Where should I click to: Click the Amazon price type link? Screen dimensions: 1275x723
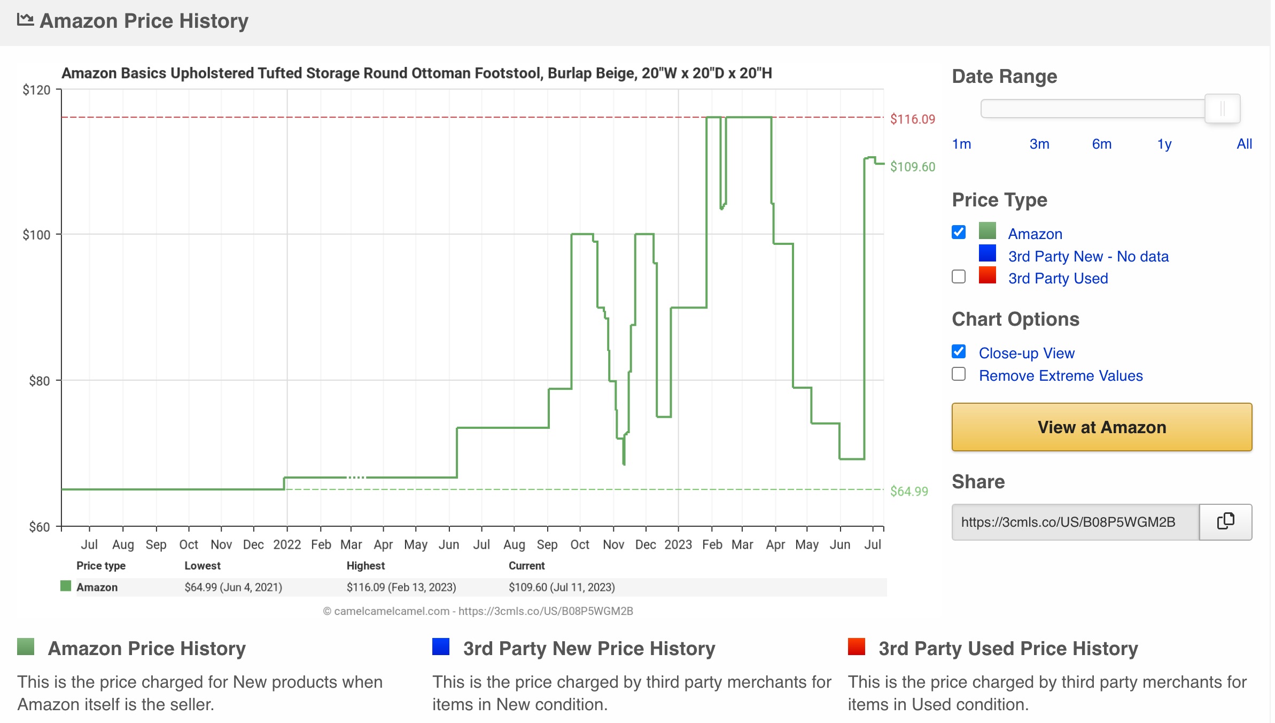[x=1035, y=234]
